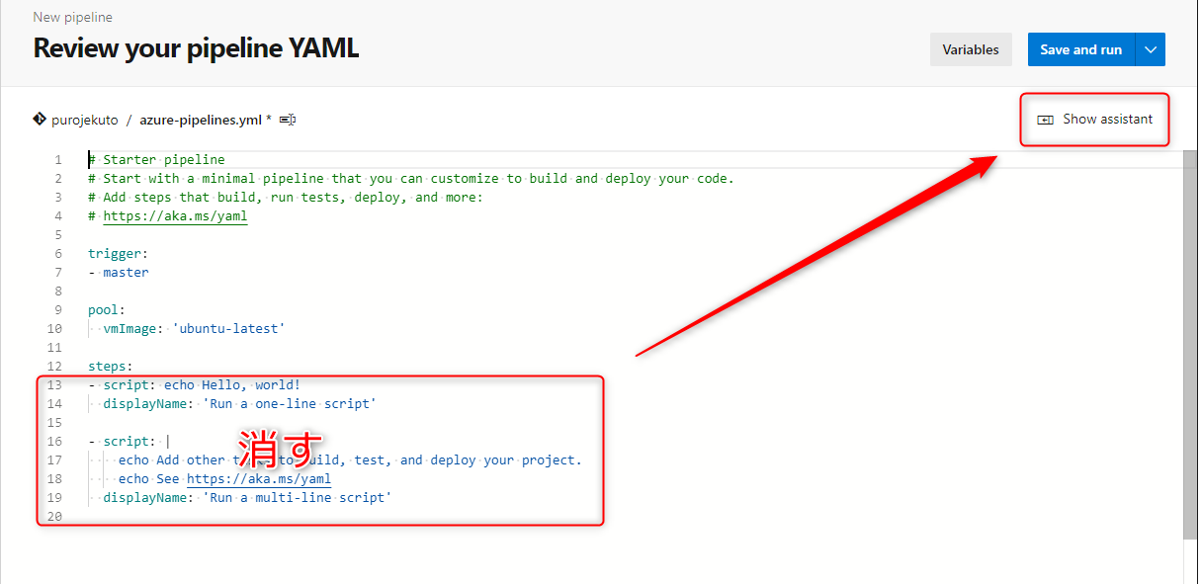
Task: Select the purojekuto repository name
Action: coord(85,120)
